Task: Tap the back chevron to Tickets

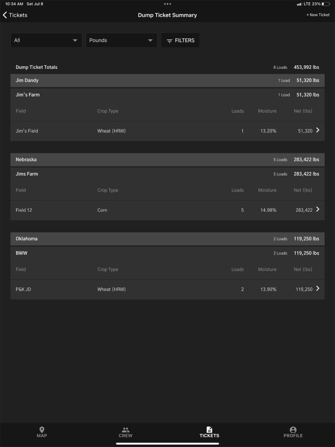Action: click(5, 15)
